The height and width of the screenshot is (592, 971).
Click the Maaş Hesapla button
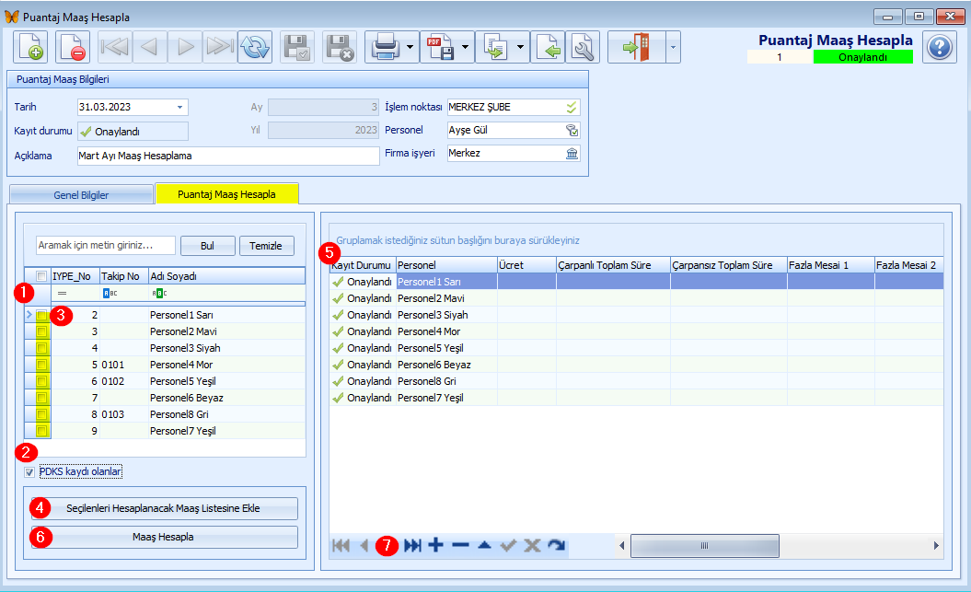coord(164,537)
